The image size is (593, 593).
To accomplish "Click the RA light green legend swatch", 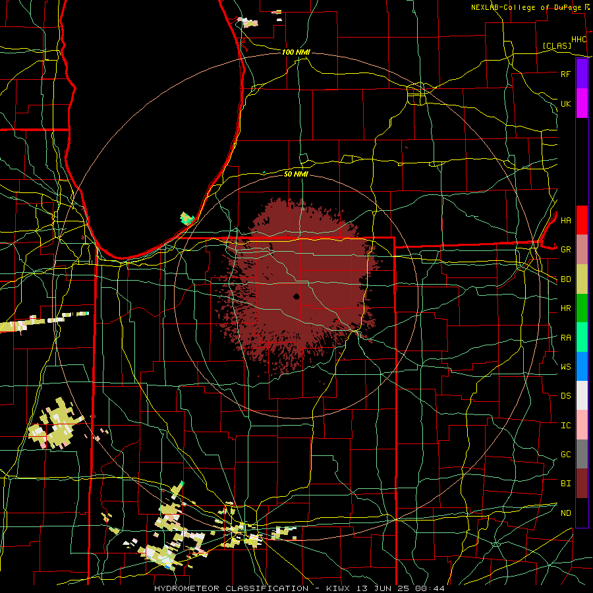I will coord(582,337).
